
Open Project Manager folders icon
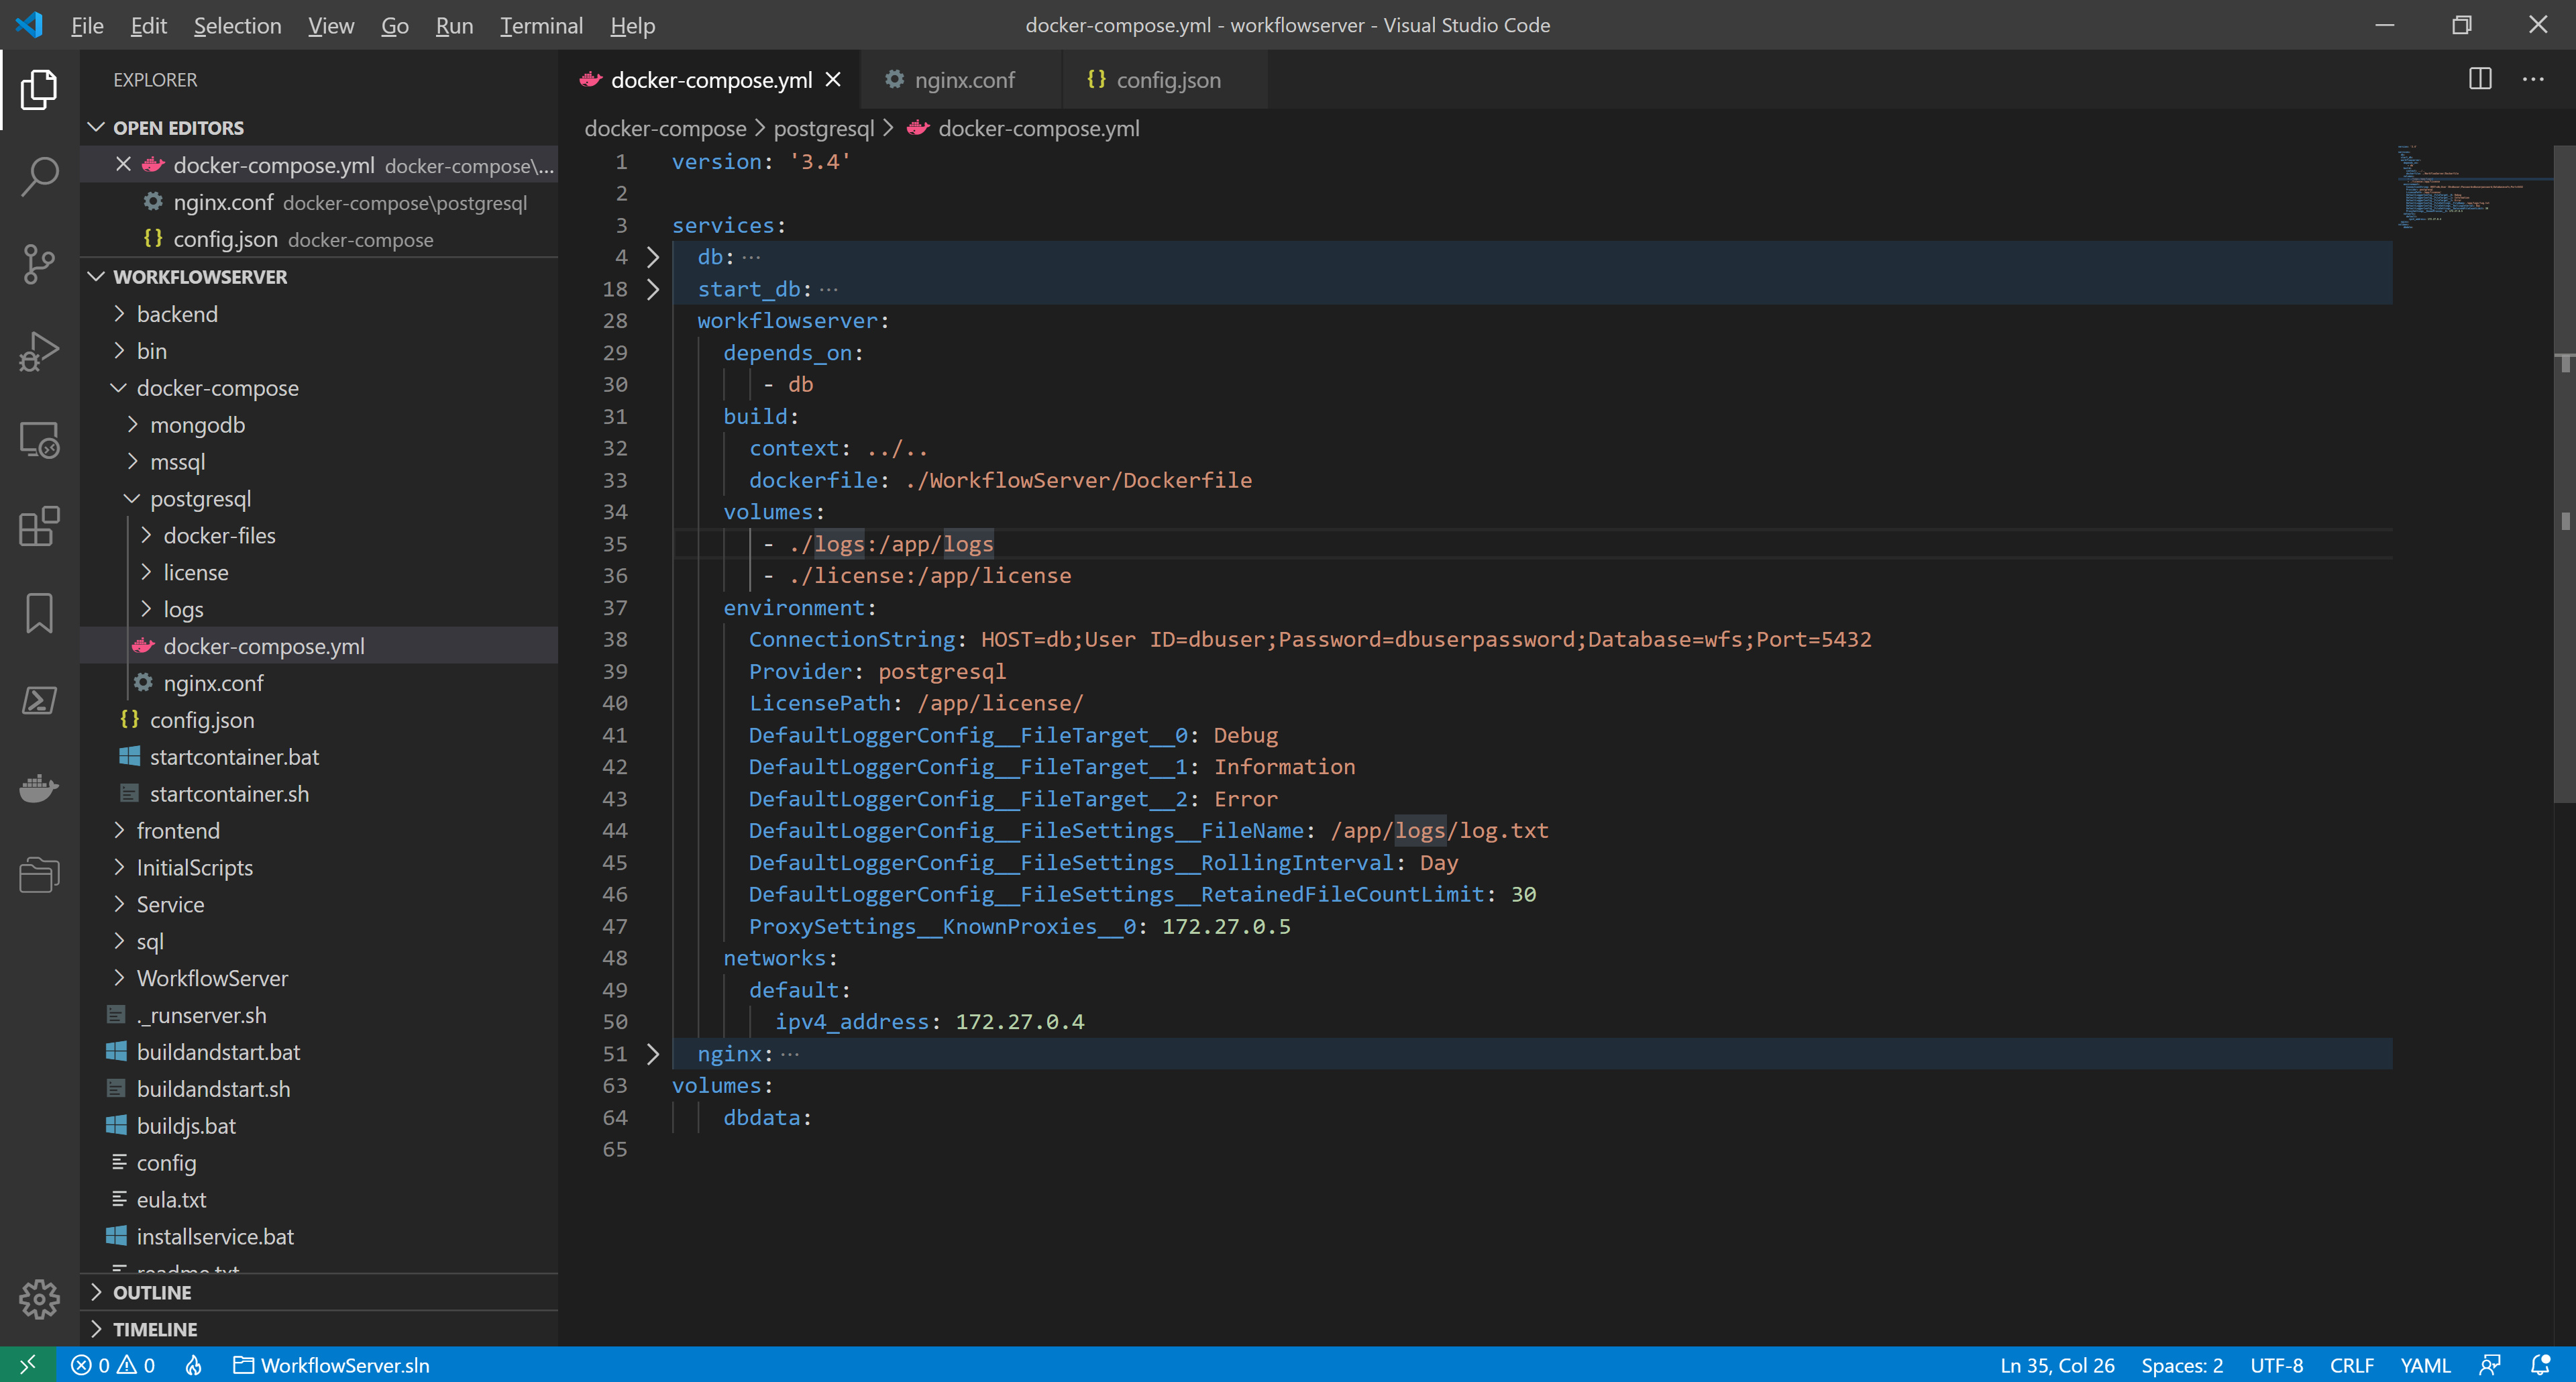[39, 875]
